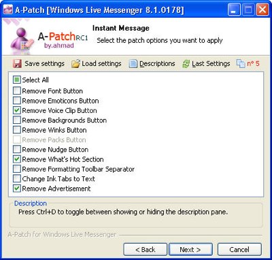Click the A-Patch Messenger buddy logo

(22, 40)
